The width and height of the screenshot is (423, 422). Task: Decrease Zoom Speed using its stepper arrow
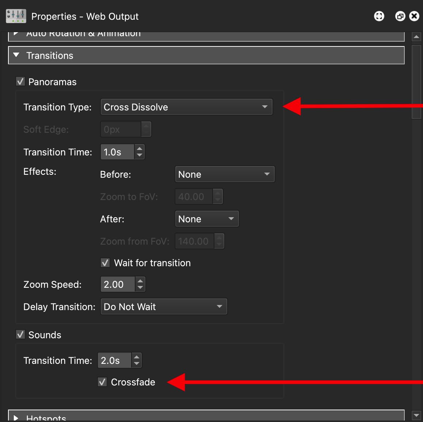click(140, 287)
